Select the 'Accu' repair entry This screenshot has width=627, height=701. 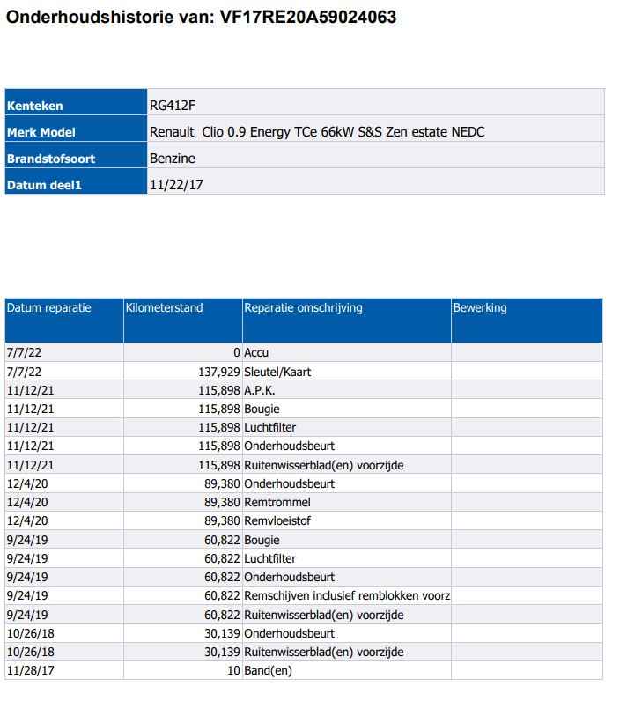[x=256, y=353]
